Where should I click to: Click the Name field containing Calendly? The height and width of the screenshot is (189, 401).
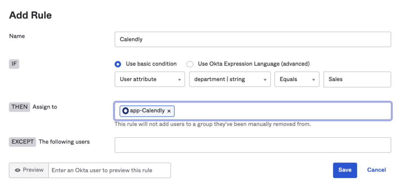(x=253, y=39)
